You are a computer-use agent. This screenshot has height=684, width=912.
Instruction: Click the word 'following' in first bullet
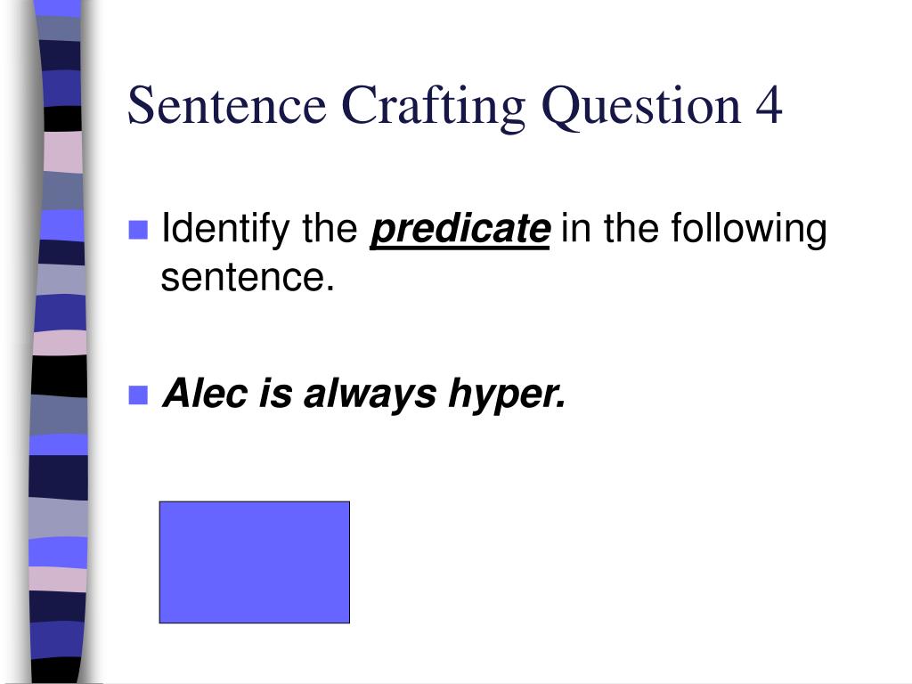749,230
